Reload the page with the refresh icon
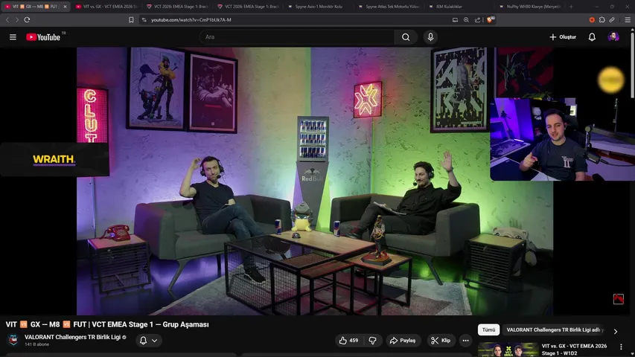Image resolution: width=635 pixels, height=357 pixels. [27, 19]
